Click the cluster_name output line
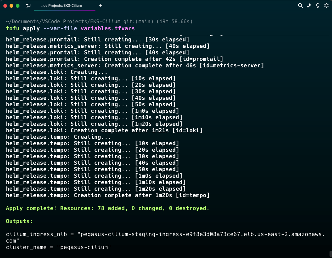Viewport: 332px width, 258px height. (x=58, y=247)
